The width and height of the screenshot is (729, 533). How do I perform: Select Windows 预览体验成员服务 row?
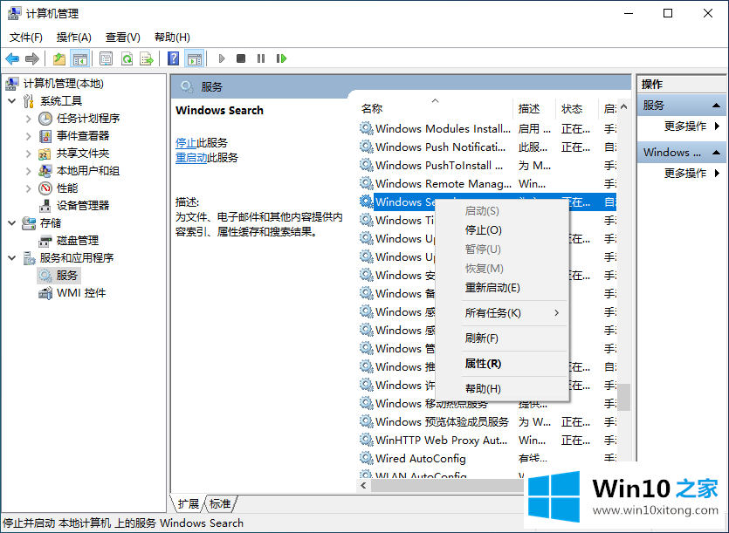[x=487, y=422]
